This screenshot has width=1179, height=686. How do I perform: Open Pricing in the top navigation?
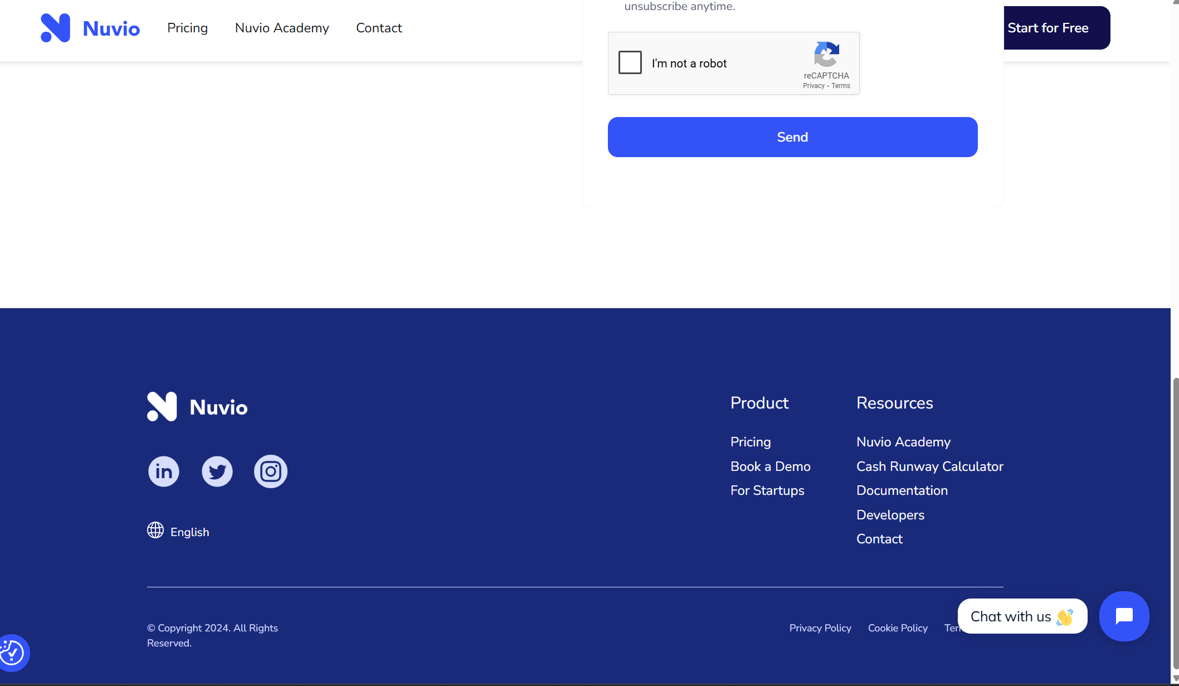187,28
